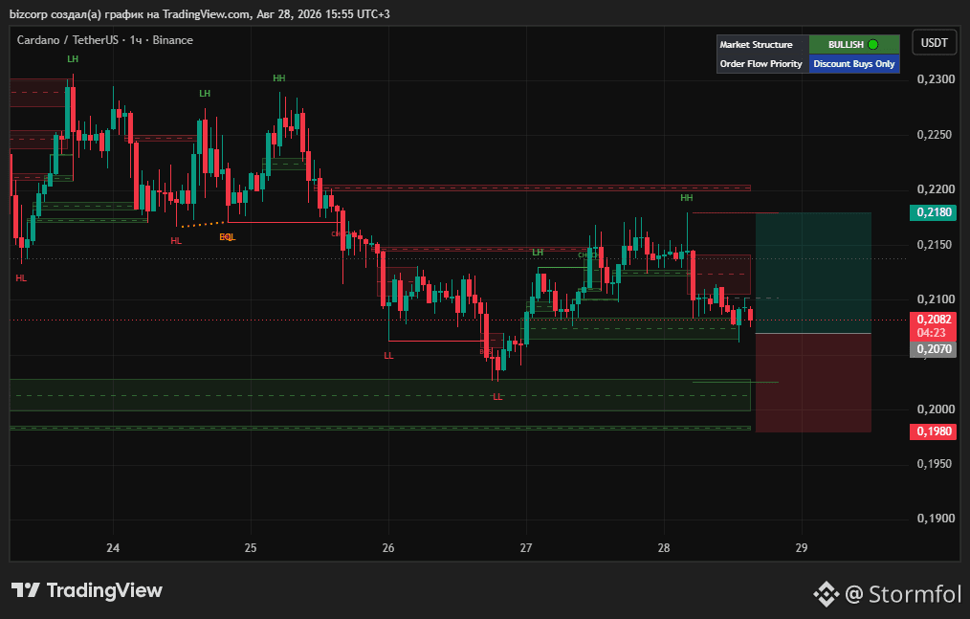Open the TradingView.com link in the header

tap(206, 13)
